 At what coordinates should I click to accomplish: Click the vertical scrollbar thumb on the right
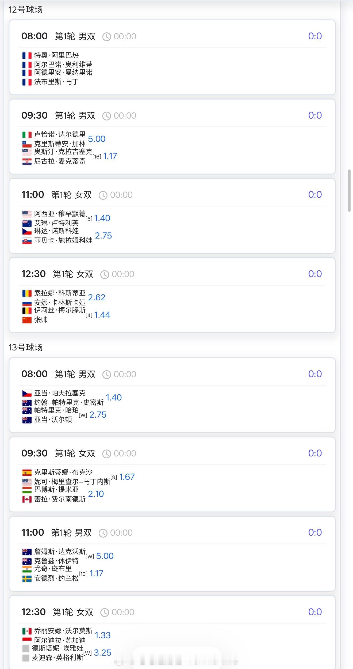click(349, 190)
